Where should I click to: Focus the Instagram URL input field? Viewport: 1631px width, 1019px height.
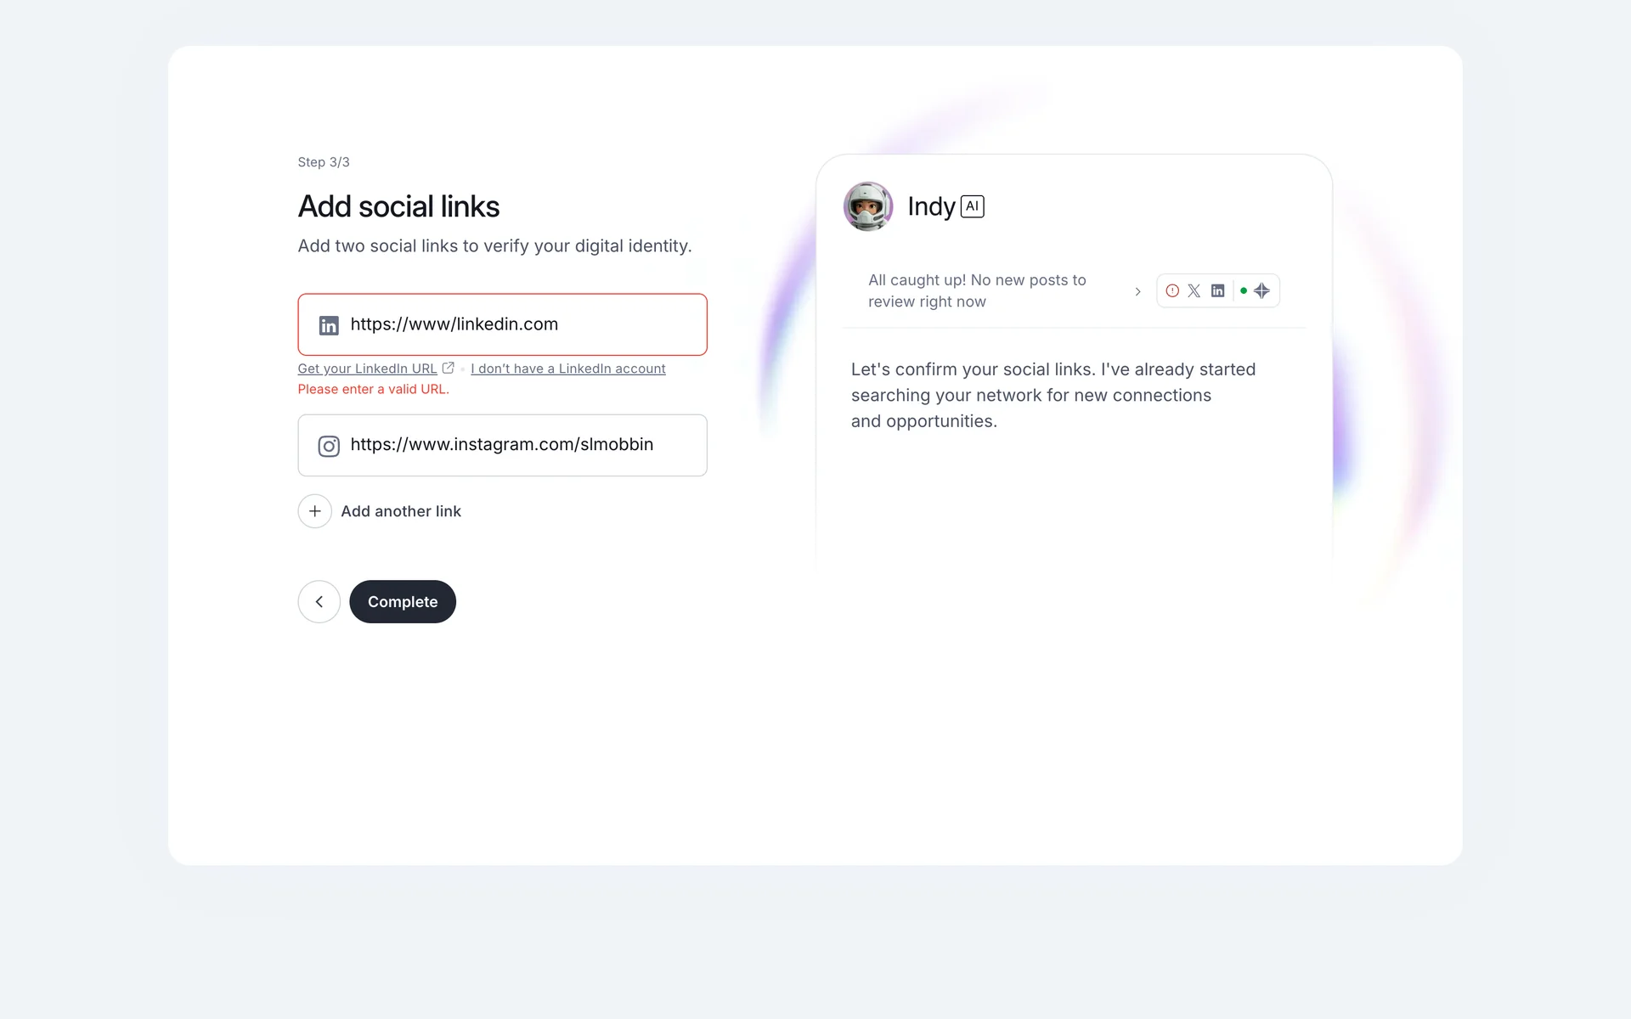tap(518, 445)
